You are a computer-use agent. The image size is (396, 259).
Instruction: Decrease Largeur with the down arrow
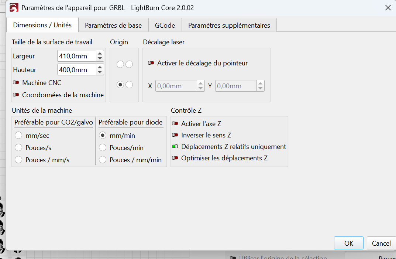(100, 58)
